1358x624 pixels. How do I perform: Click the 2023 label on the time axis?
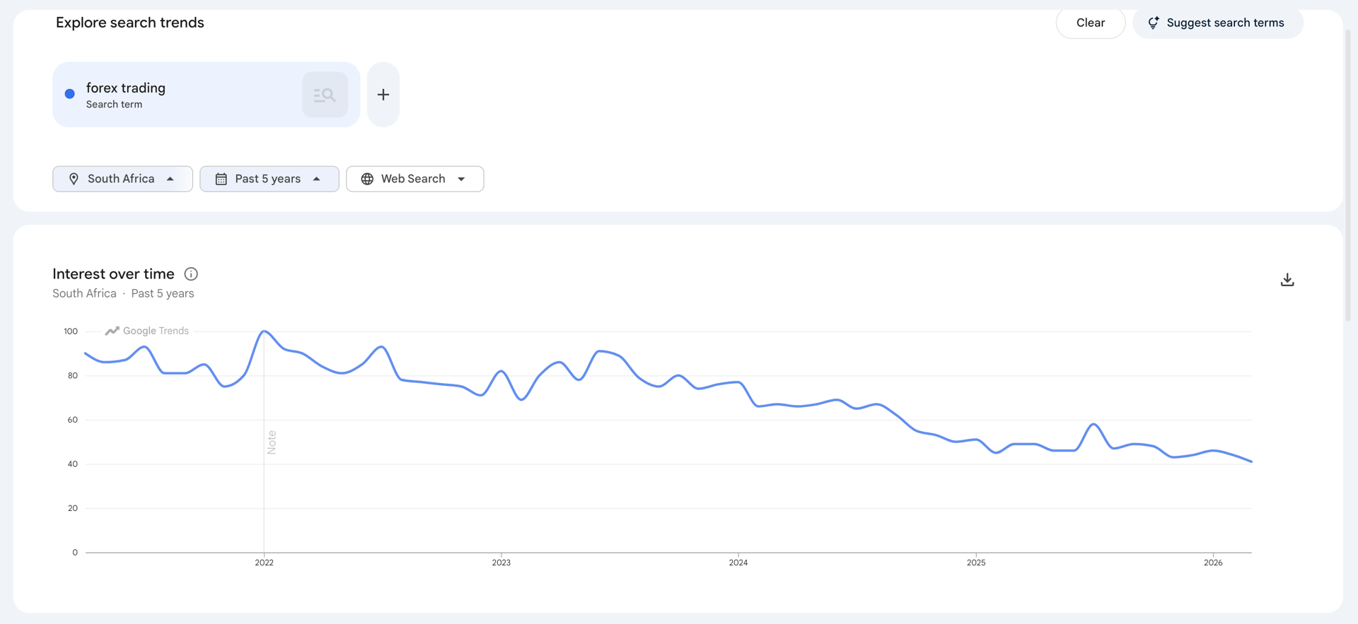[501, 563]
